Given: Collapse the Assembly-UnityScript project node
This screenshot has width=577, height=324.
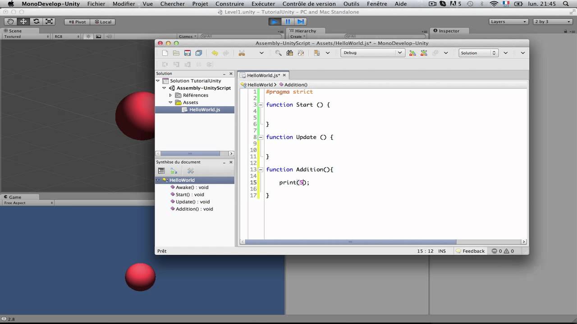Looking at the screenshot, I should tap(164, 88).
